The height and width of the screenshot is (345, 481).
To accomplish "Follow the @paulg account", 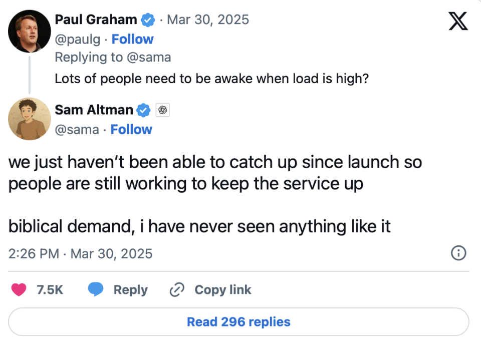I will click(132, 39).
